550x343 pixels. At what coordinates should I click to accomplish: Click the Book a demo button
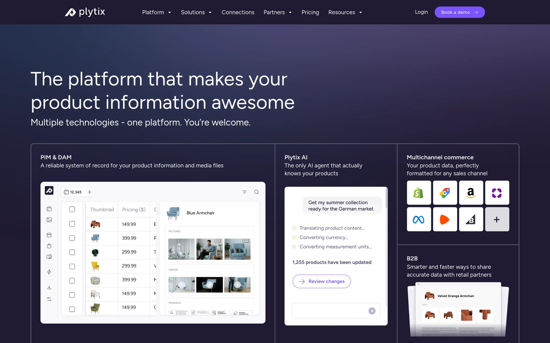[x=460, y=12]
